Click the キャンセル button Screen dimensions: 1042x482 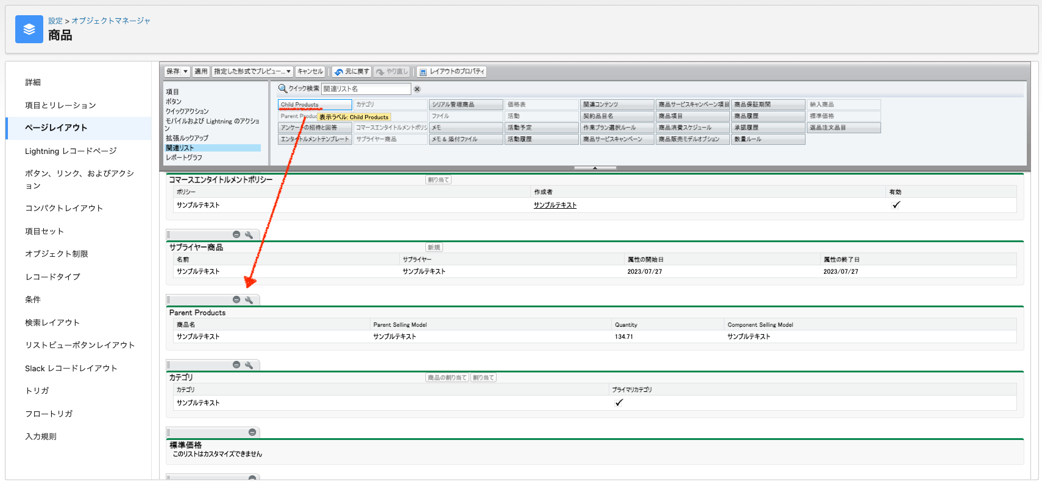coord(310,72)
